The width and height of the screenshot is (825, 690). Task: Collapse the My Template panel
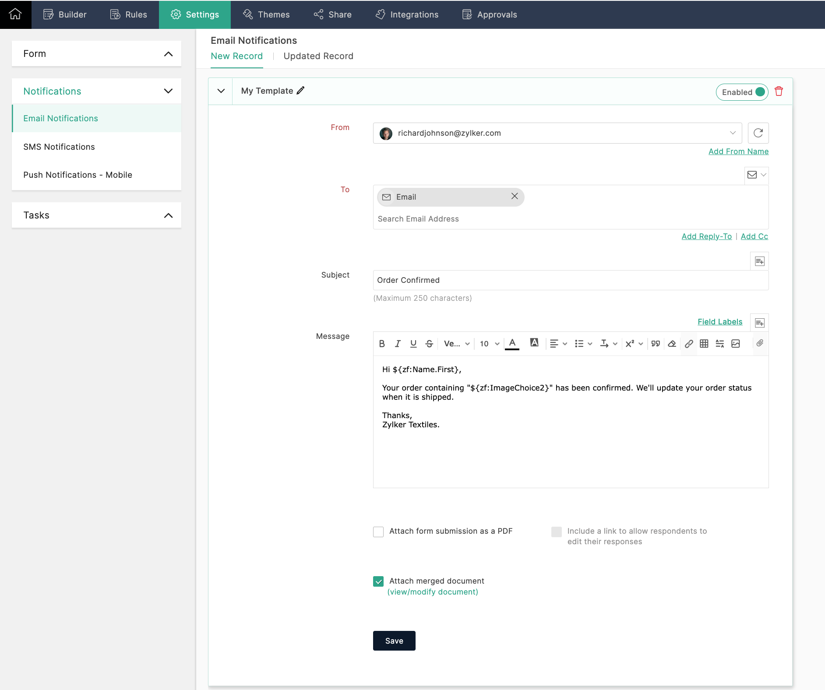pyautogui.click(x=221, y=91)
